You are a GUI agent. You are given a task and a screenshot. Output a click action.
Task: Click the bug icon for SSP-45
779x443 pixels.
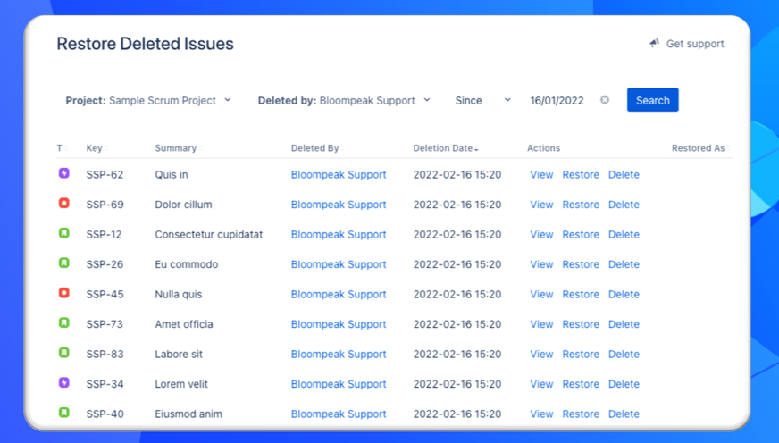(64, 294)
